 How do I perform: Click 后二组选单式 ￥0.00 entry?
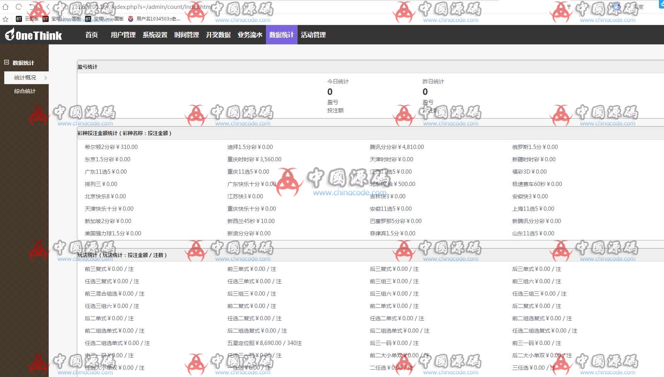(400, 331)
